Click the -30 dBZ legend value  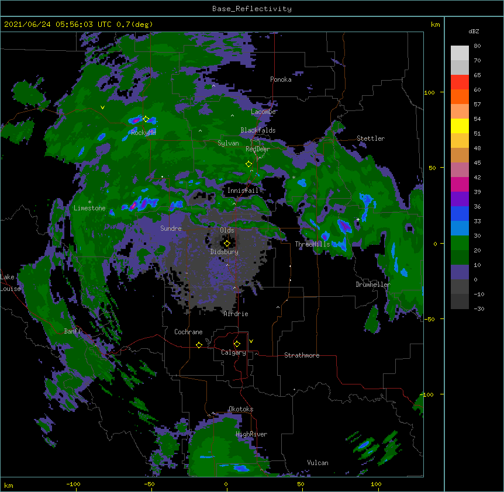[x=479, y=309]
